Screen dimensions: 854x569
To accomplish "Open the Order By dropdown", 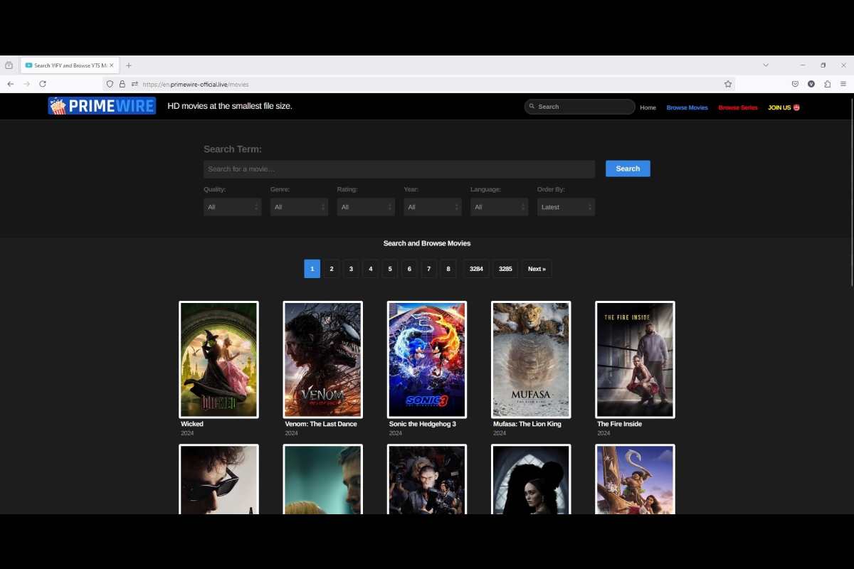I will 566,207.
